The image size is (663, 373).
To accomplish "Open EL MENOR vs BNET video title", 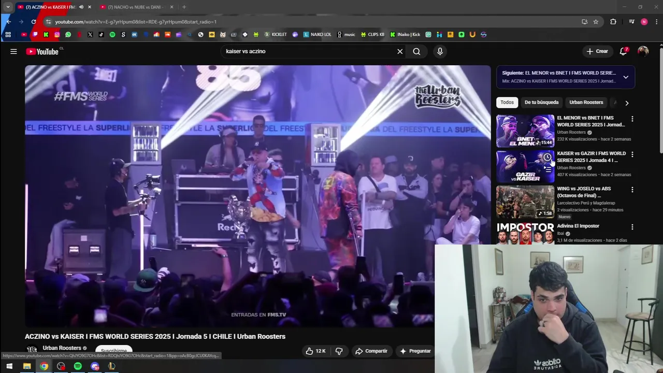I will [591, 121].
